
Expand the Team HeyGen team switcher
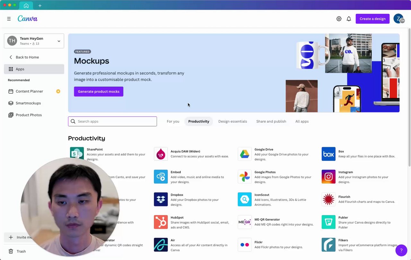point(34,41)
